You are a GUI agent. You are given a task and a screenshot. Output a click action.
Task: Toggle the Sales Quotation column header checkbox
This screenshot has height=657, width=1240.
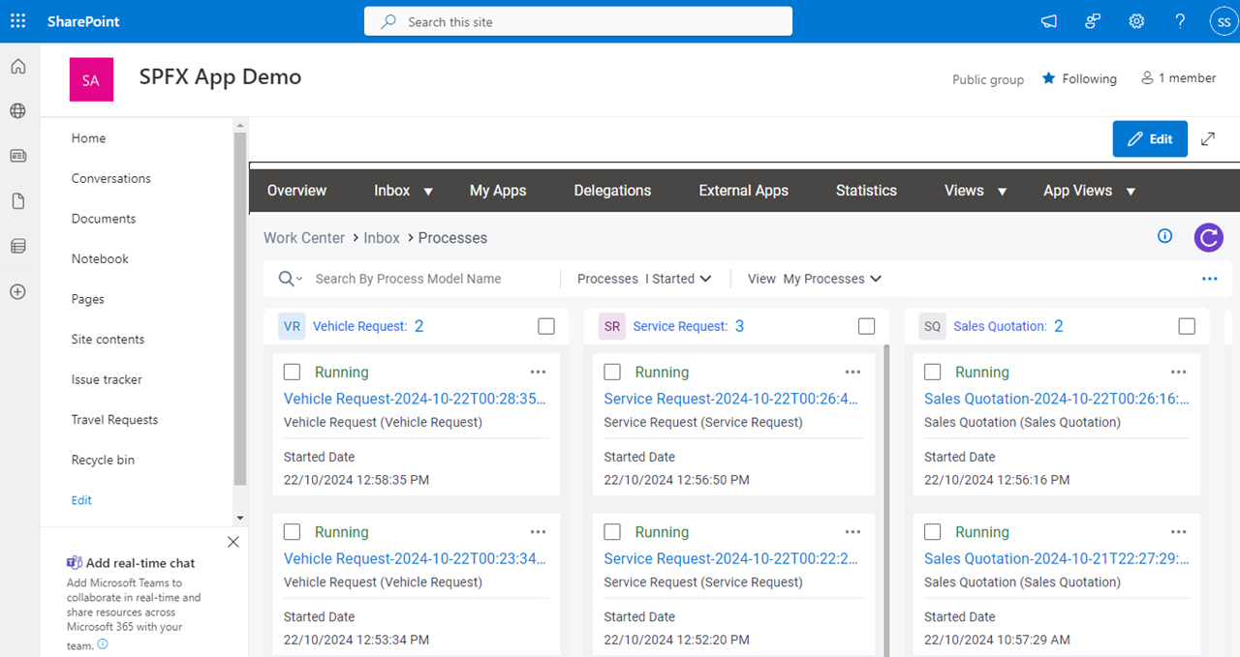(x=1187, y=326)
